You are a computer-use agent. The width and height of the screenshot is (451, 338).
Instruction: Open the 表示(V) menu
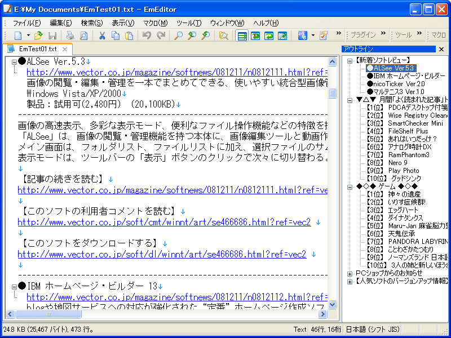[x=123, y=23]
